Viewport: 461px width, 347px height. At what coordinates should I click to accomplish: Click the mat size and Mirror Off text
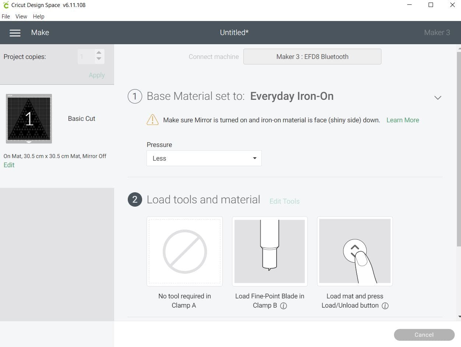tap(55, 156)
